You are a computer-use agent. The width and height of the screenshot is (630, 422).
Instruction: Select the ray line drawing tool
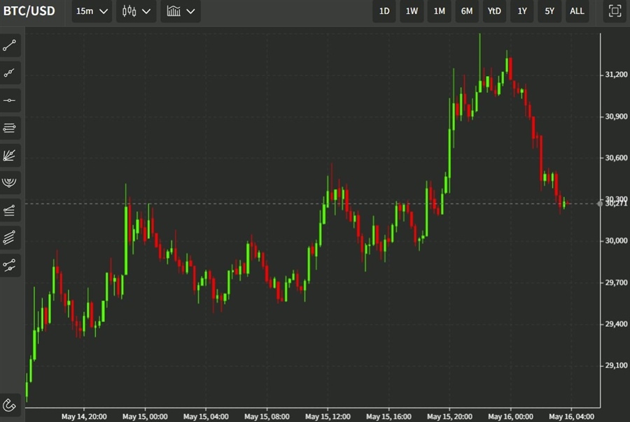click(10, 73)
